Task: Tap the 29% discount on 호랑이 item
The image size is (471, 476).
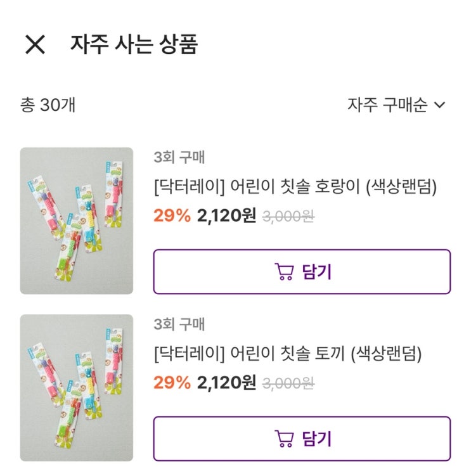Action: pos(172,216)
